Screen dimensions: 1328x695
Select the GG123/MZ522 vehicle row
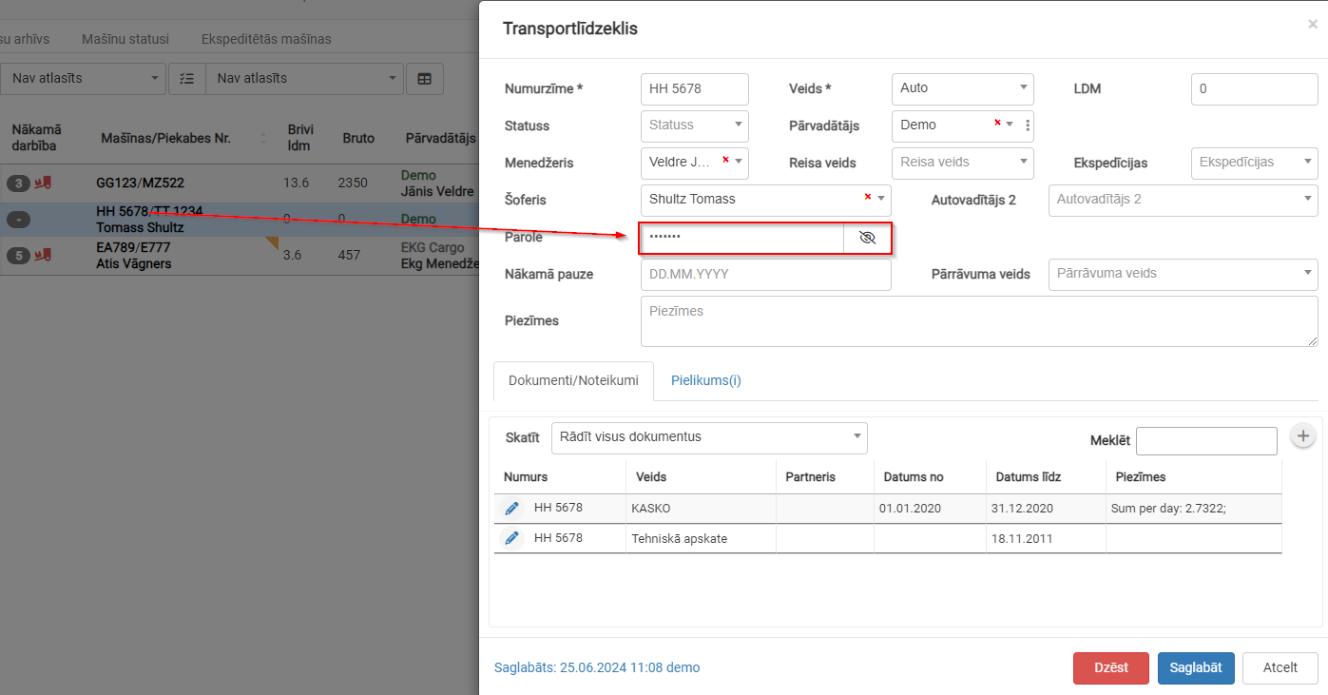(238, 183)
